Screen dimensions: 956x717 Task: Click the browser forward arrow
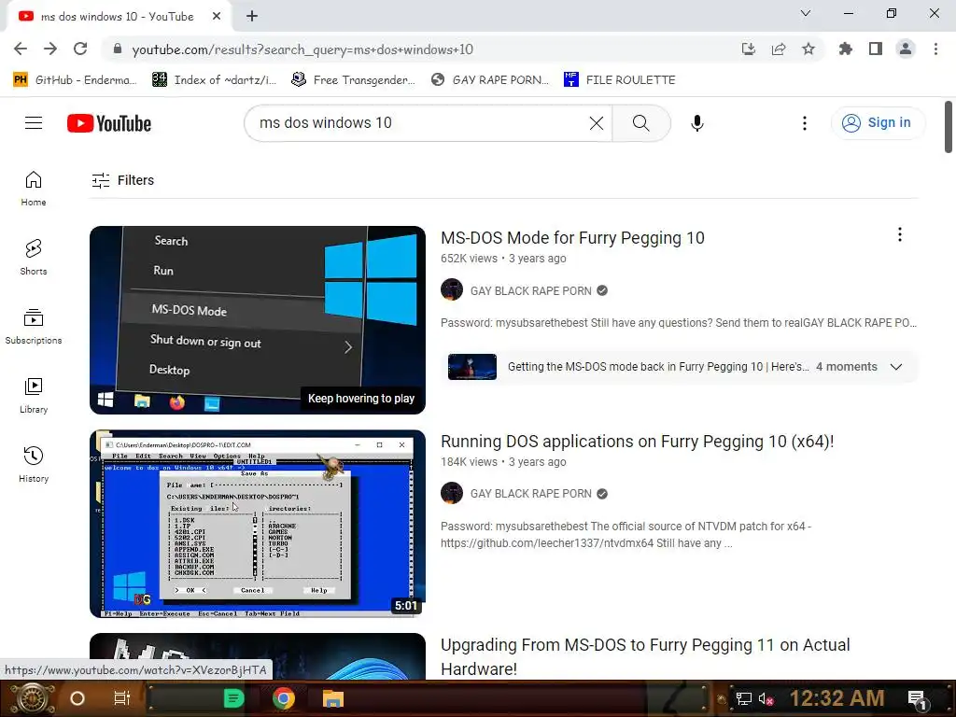click(50, 49)
